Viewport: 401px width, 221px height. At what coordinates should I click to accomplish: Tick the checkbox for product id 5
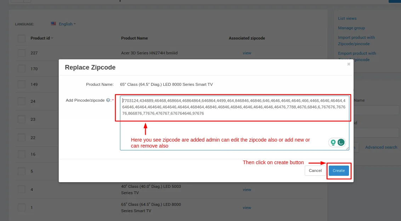click(x=22, y=171)
